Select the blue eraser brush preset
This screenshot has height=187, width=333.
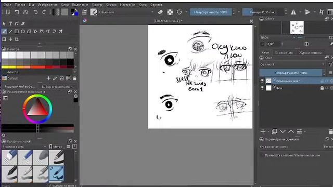click(9, 157)
